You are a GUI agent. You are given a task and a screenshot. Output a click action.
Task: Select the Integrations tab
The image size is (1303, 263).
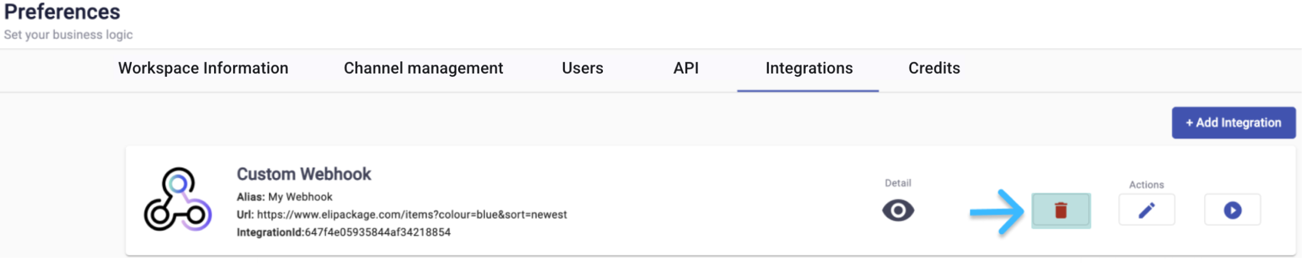[x=809, y=68]
